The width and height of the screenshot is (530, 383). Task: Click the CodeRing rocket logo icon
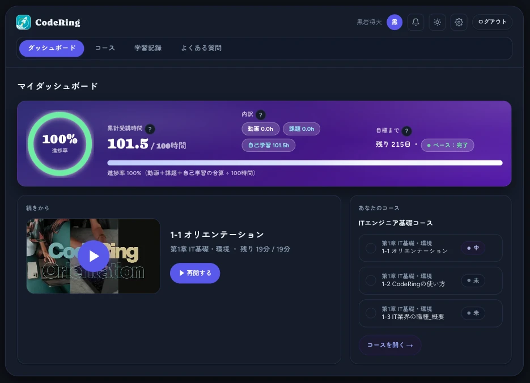tap(23, 22)
